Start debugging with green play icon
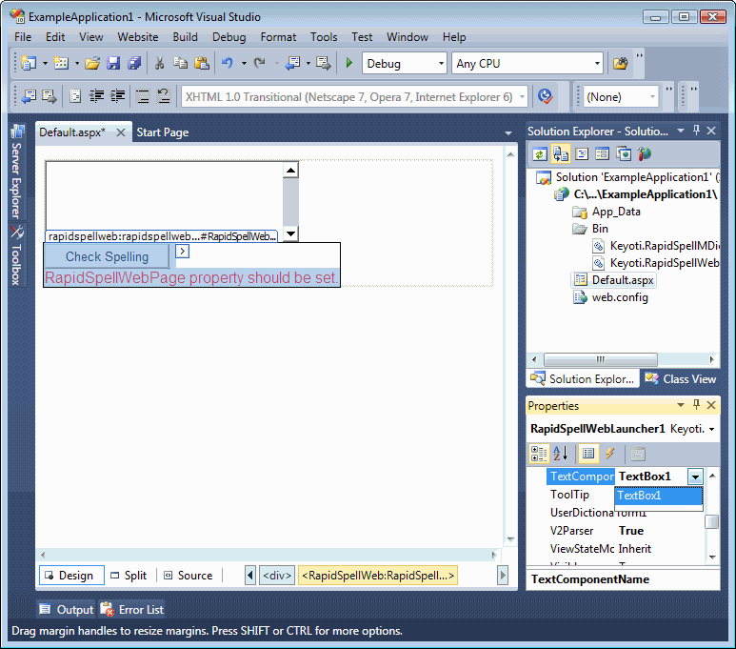 (x=348, y=63)
